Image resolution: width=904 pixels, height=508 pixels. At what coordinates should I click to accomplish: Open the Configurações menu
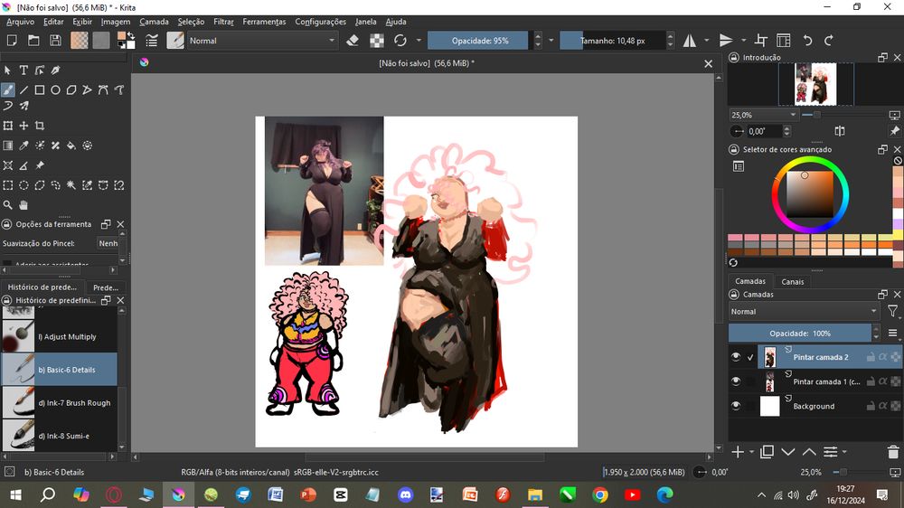[321, 22]
